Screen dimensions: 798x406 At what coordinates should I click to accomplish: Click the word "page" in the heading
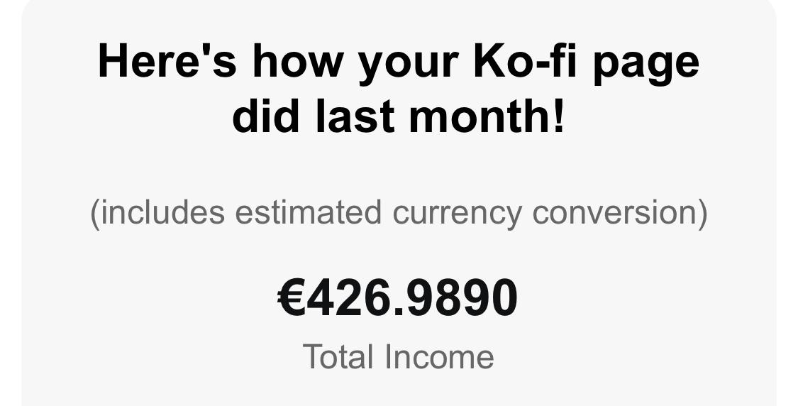coord(647,65)
